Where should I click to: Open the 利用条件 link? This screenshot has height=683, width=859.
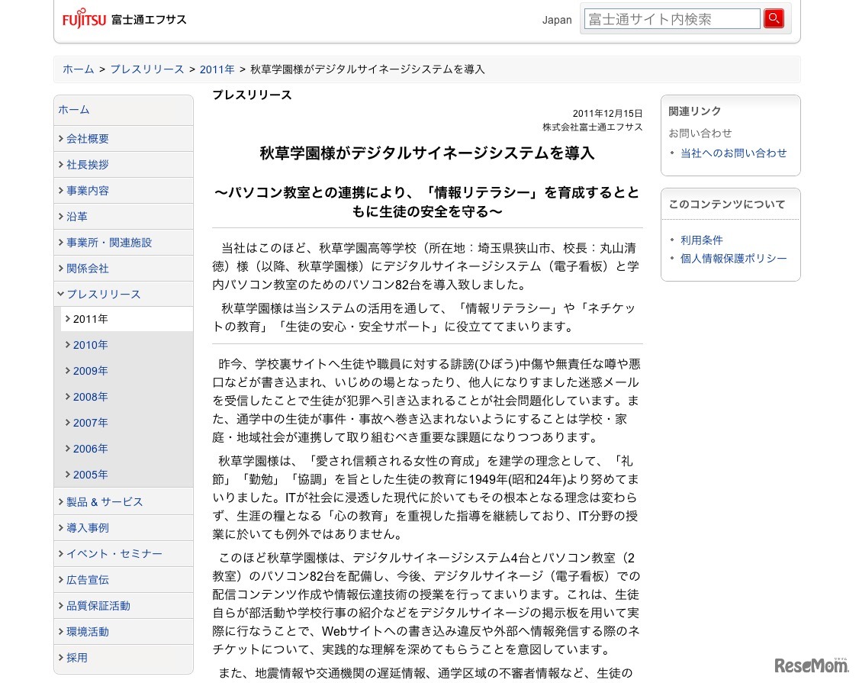[702, 240]
